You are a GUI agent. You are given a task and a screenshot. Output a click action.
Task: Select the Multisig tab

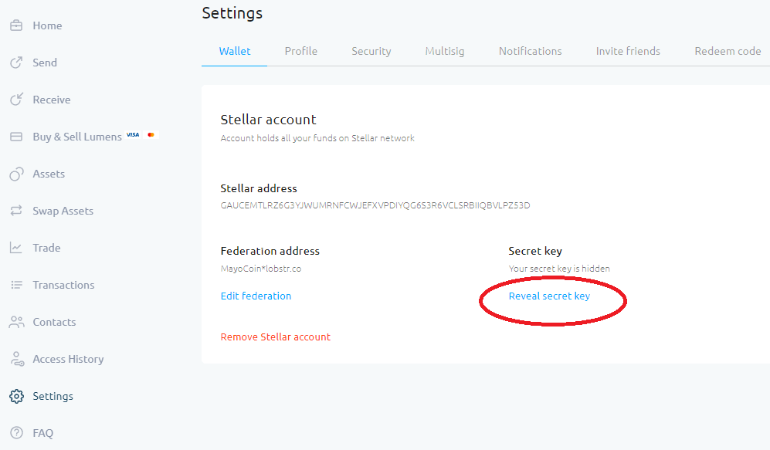tap(445, 50)
